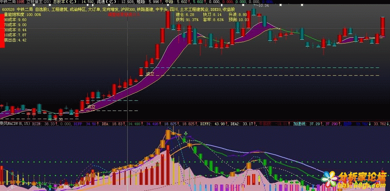Open the 土木工程建筑业 industry tag
Image resolution: width=390 pixels, height=191 pixels.
tap(194, 10)
